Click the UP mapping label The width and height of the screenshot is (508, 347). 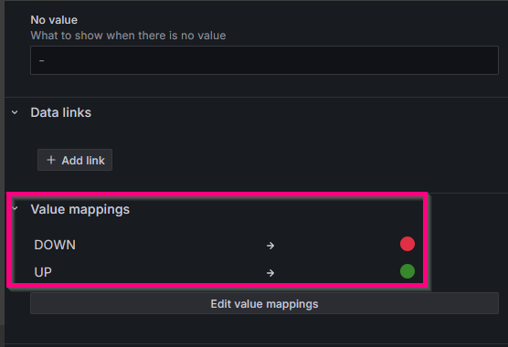43,272
